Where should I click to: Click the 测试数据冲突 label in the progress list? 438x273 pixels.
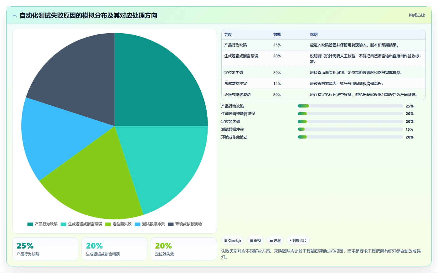click(x=232, y=129)
